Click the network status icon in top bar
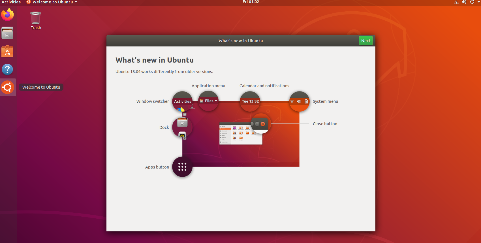The height and width of the screenshot is (243, 481). point(456,2)
